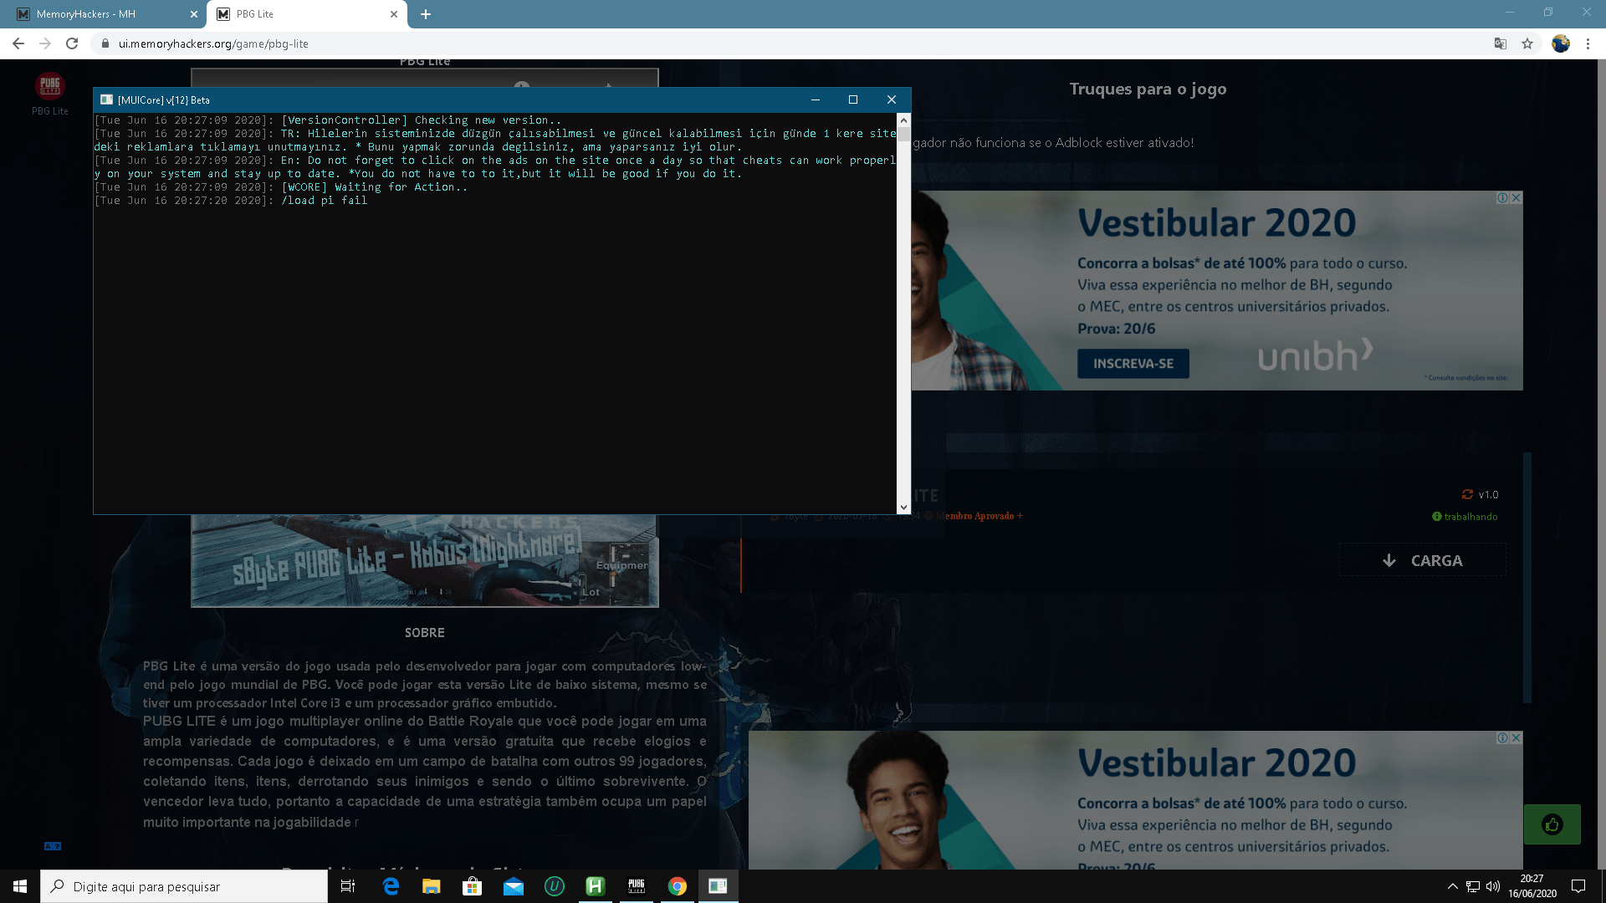Go back to the previous browser page
This screenshot has height=903, width=1606.
click(x=18, y=43)
